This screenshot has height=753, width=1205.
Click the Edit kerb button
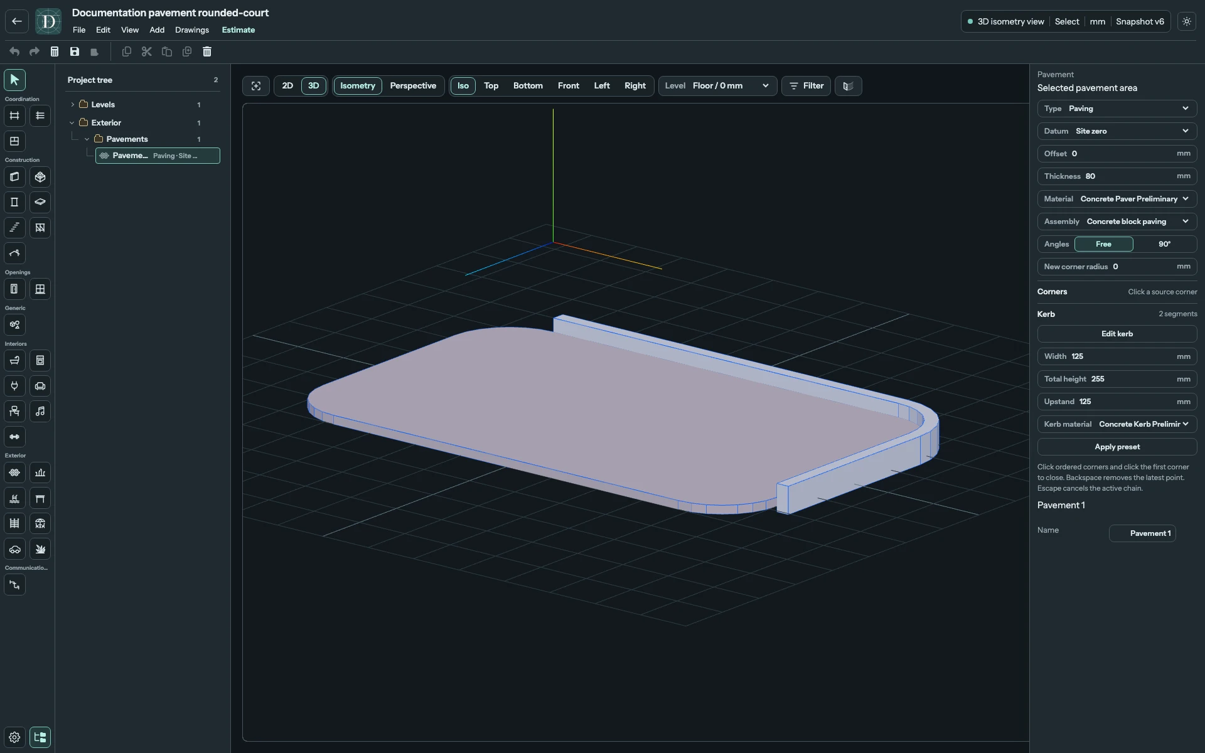(1117, 334)
